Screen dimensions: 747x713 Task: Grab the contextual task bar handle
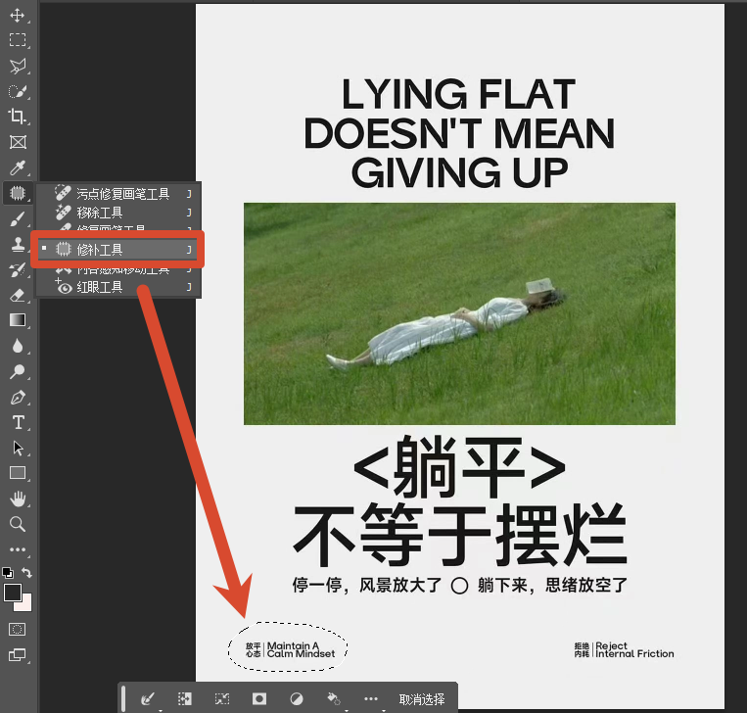pyautogui.click(x=123, y=698)
